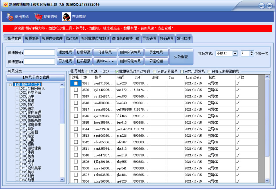The image size is (276, 189).
Task: Open the 不换IP mode dropdown
Action: pyautogui.click(x=235, y=53)
